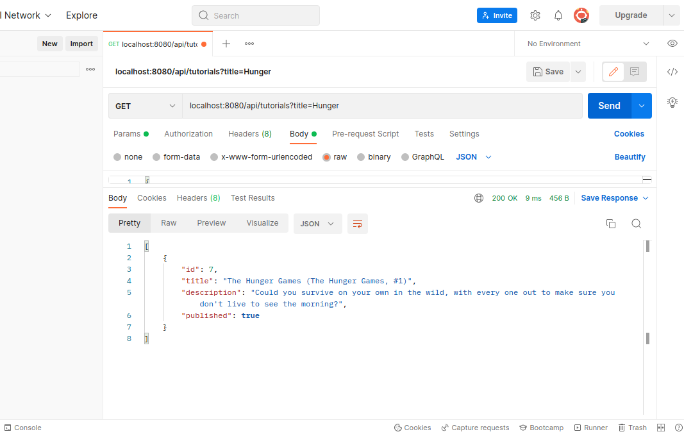Screen dimensions: 684x434
Task: Select the form-data body type
Action: (x=177, y=157)
